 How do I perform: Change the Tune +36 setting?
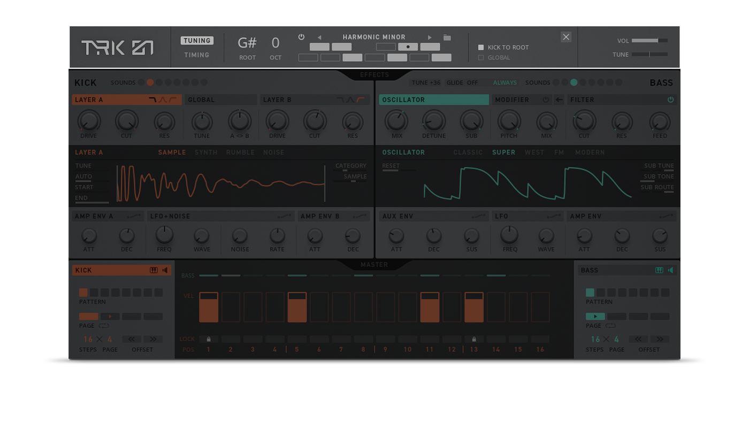pyautogui.click(x=426, y=83)
